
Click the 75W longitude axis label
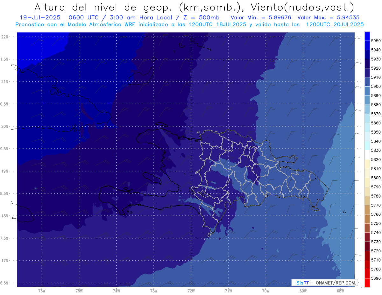point(79,291)
